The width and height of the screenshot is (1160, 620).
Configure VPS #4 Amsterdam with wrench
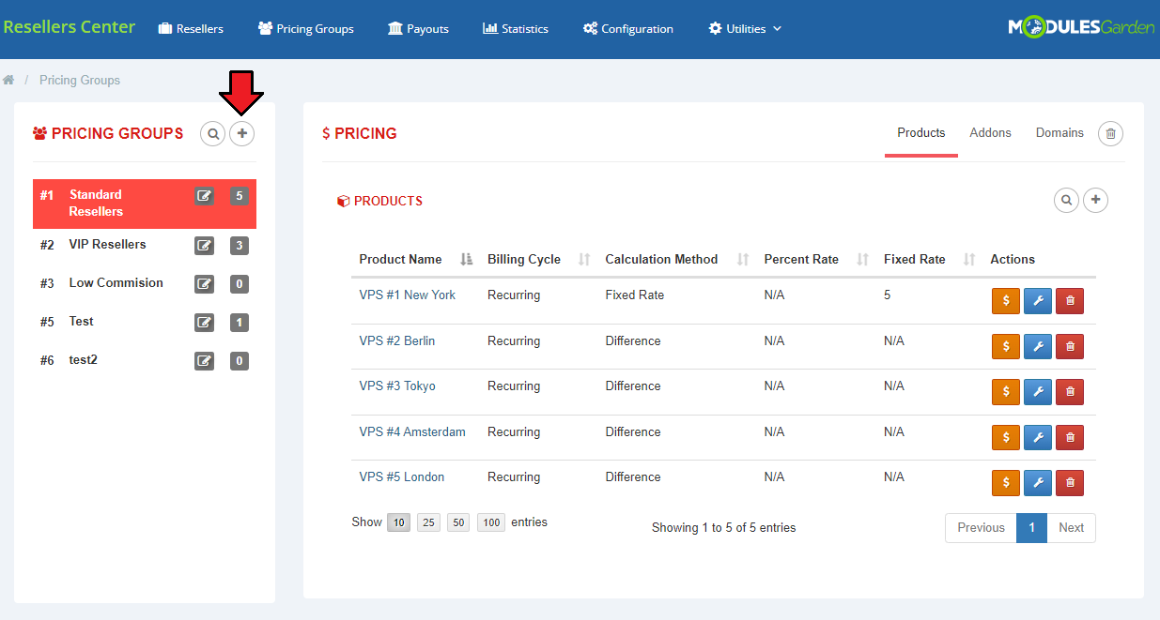tap(1038, 438)
